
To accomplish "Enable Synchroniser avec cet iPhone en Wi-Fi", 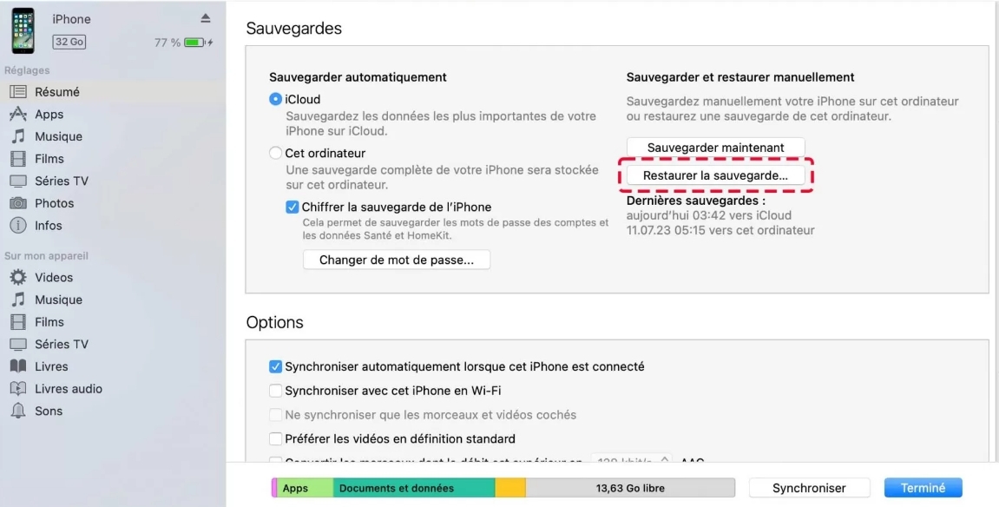I will coord(275,391).
